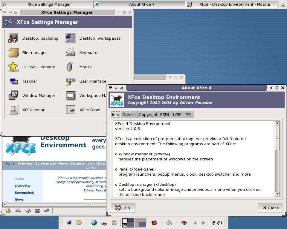Open the File manager settings icon

click(x=13, y=52)
